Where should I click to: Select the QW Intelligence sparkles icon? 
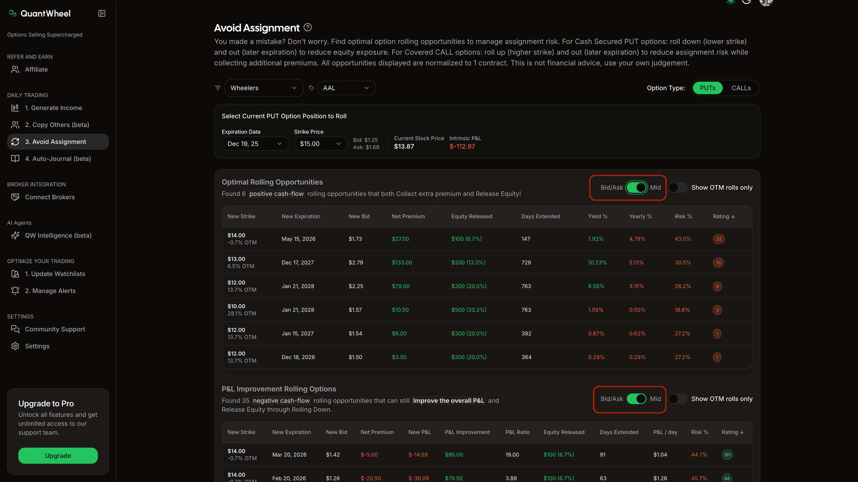point(15,235)
